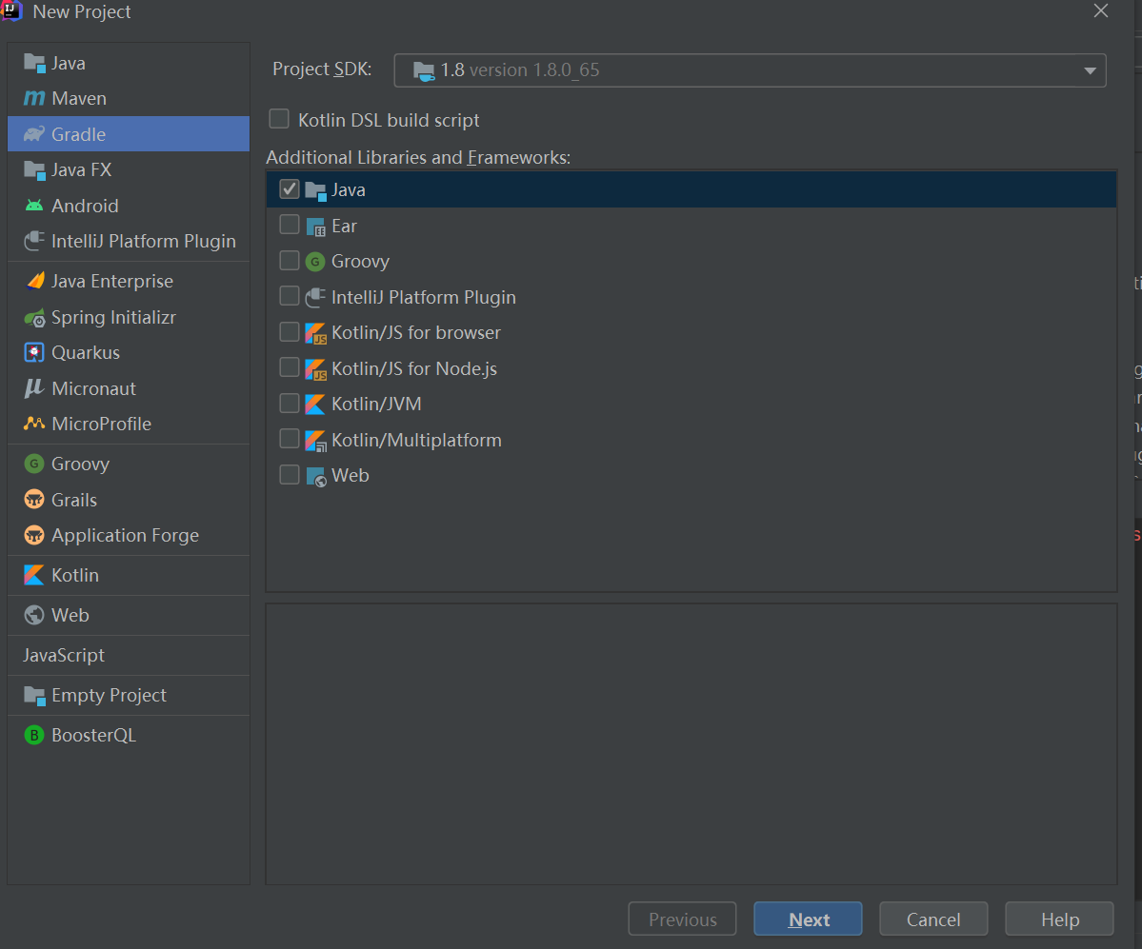This screenshot has height=949, width=1142.
Task: Click the Grails icon
Action: (x=34, y=499)
